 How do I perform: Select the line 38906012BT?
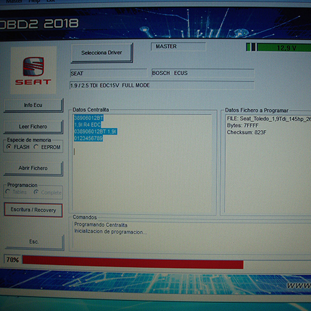88,118
